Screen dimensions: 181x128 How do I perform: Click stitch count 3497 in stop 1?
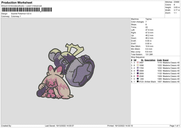(x=141, y=62)
